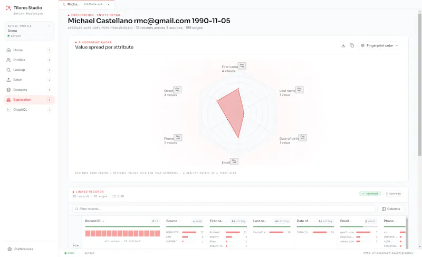This screenshot has width=422, height=257.
Task: Click the Columns button
Action: (391, 209)
